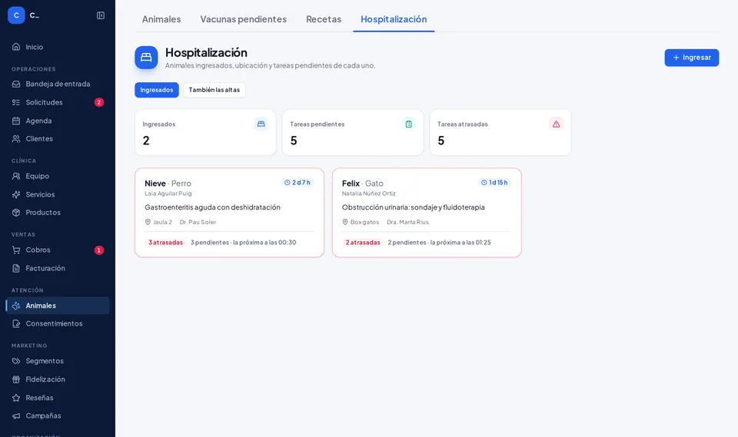738x437 pixels.
Task: Click the Agenda calendar icon
Action: pos(16,121)
